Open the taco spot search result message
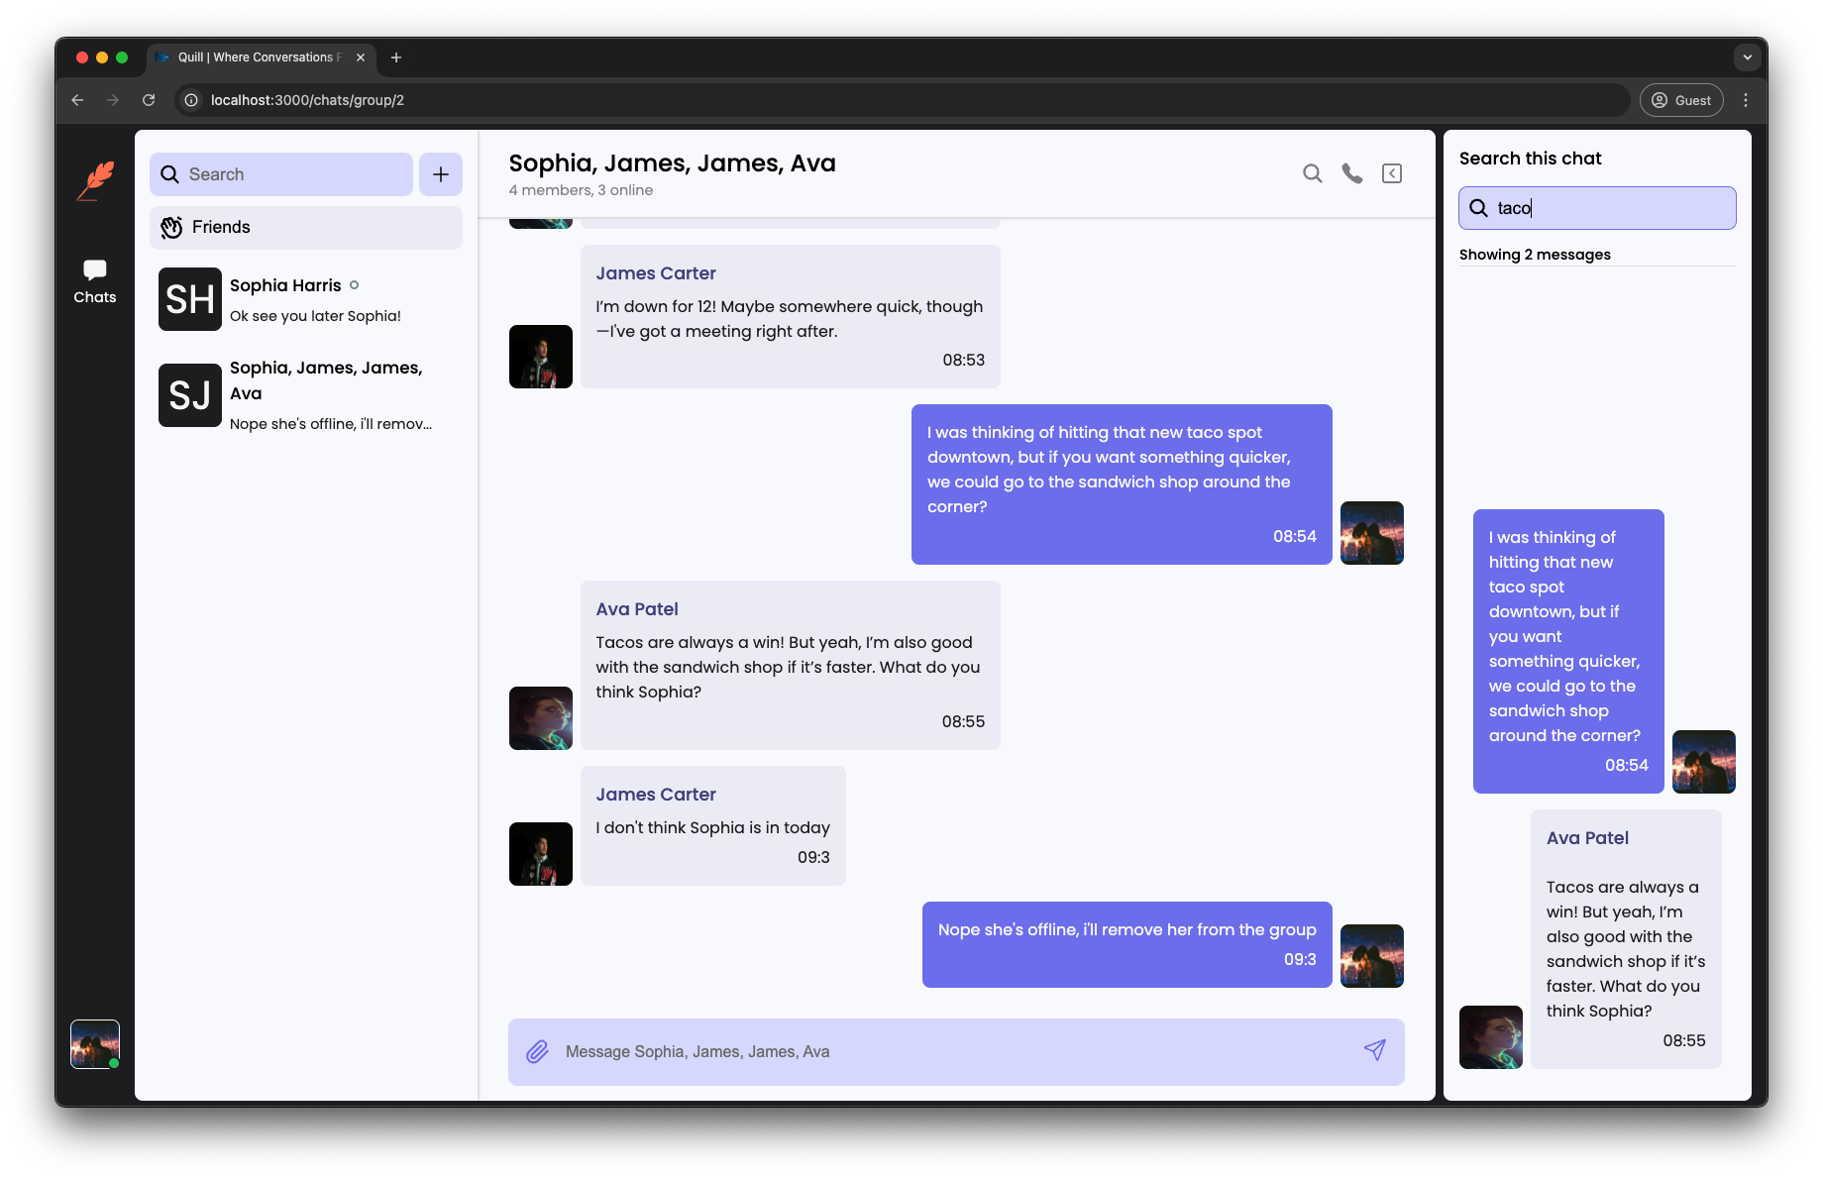1823x1180 pixels. tap(1567, 650)
